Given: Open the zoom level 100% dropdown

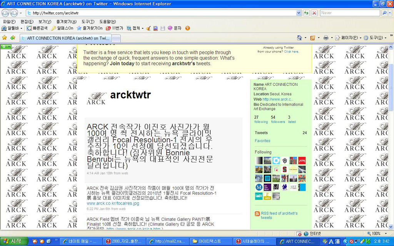Looking at the screenshot, I should click(x=376, y=233).
